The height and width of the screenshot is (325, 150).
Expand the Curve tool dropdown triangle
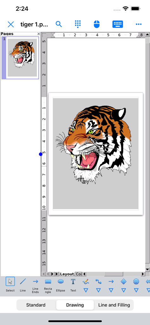(x=86, y=290)
